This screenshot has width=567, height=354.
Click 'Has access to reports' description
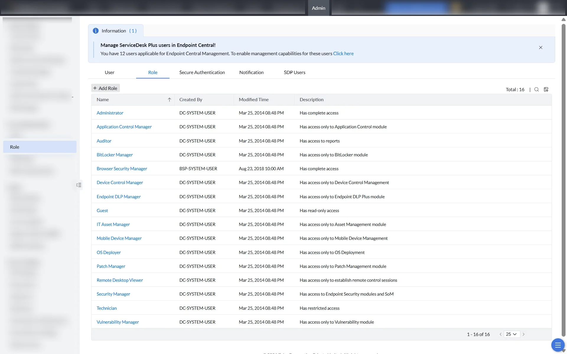pos(320,141)
